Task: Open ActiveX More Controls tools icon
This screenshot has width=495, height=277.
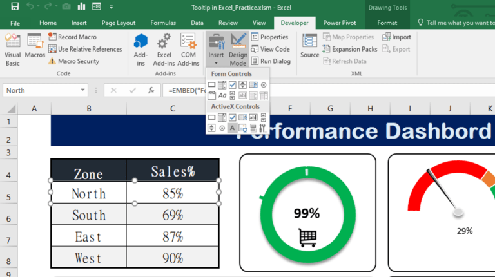Action: [263, 128]
